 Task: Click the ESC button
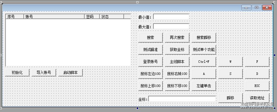pos(257,86)
